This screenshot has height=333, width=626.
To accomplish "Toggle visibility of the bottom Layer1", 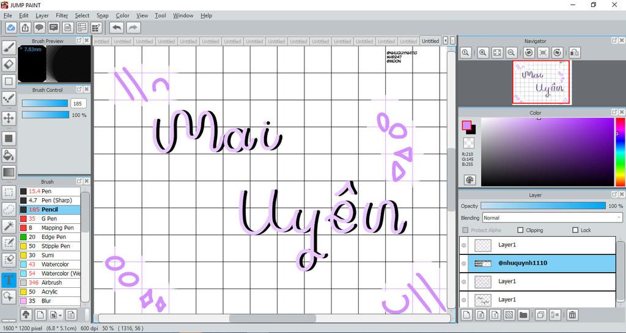I will click(x=463, y=299).
